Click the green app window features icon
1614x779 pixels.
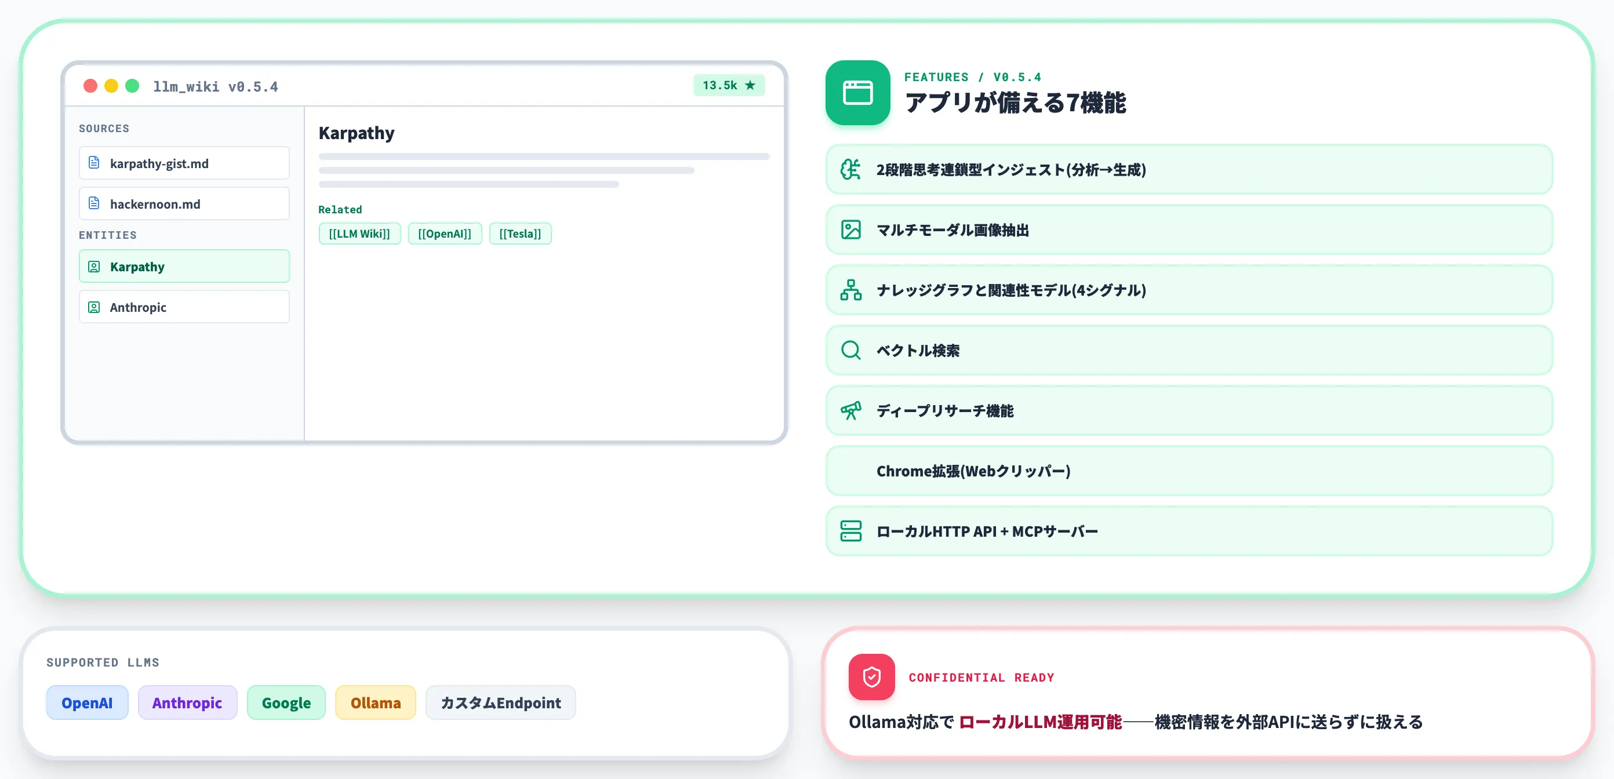pos(858,93)
